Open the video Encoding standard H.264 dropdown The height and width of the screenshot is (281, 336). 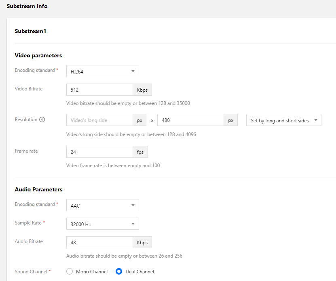tap(103, 71)
